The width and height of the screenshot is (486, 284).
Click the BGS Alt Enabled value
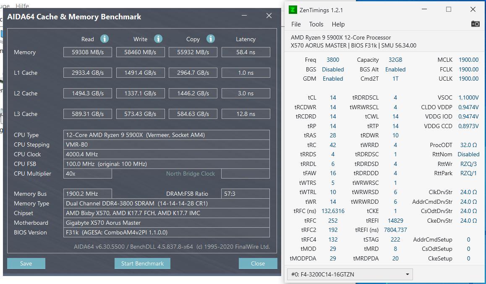(395, 69)
